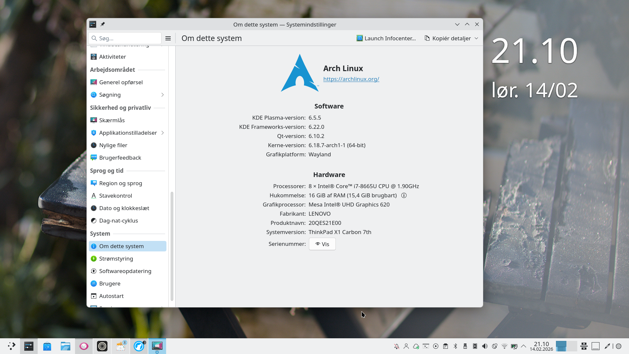Click the RAM info icon

[x=404, y=195]
